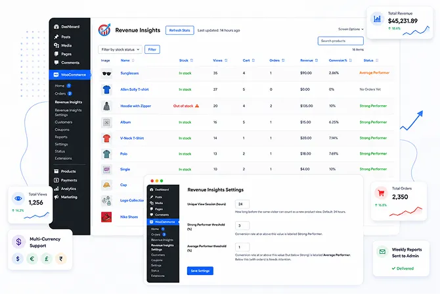Expand the Screen Options dropdown

[351, 29]
